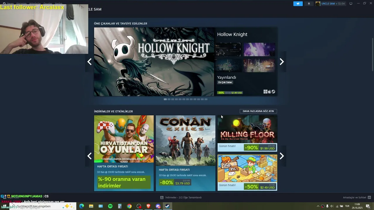This screenshot has width=374, height=210.
Task: Switch the TUR input language indicator
Action: pyautogui.click(x=347, y=206)
